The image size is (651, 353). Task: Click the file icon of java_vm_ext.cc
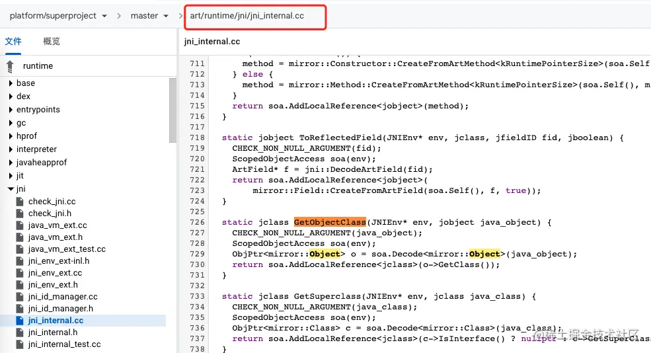(20, 225)
